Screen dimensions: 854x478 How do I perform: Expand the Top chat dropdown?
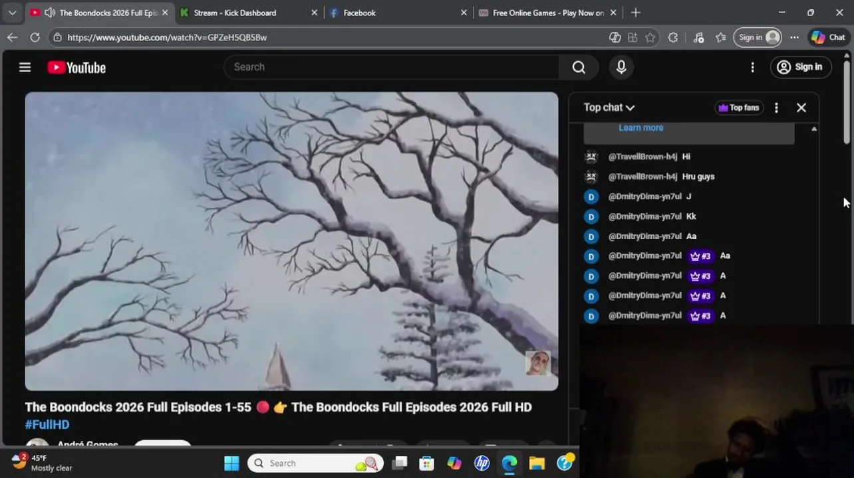click(x=609, y=108)
